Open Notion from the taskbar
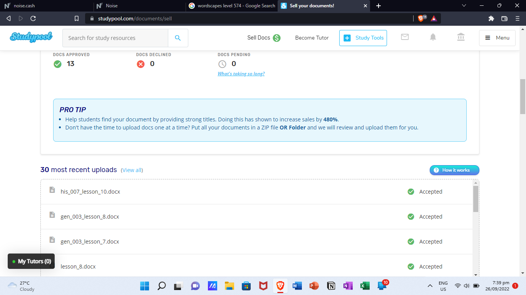 331,286
